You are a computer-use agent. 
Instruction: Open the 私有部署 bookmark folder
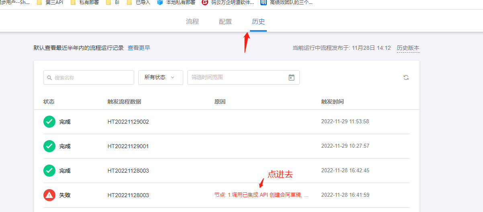pyautogui.click(x=84, y=2)
